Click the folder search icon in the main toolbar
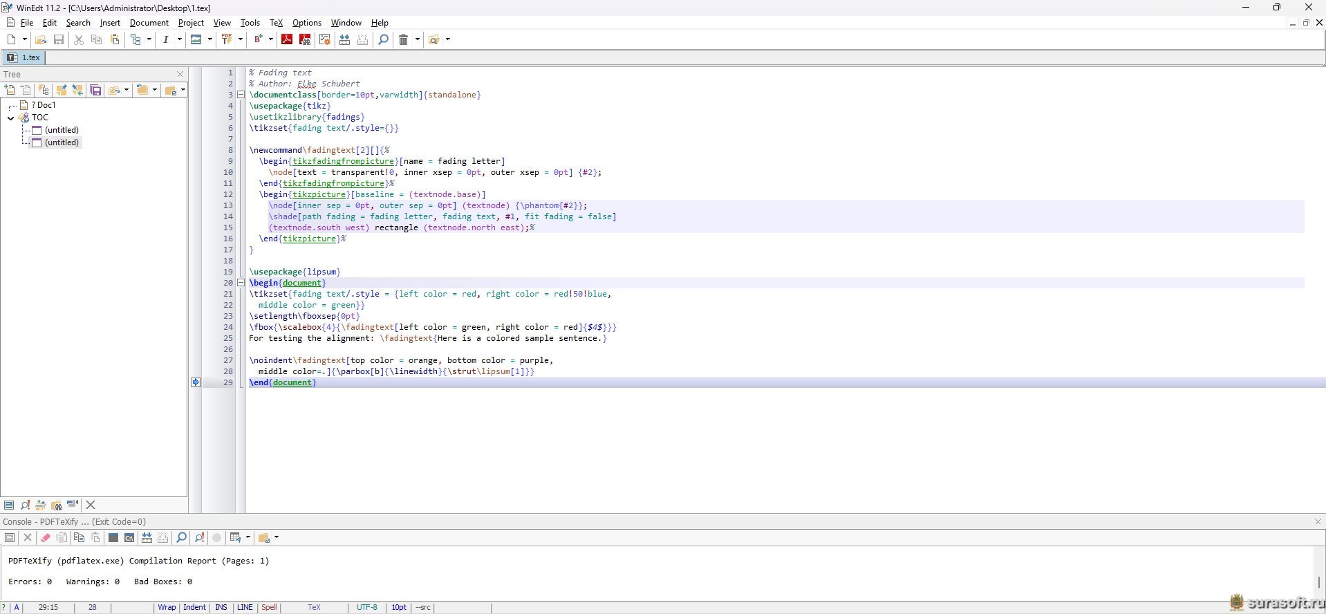 434,39
